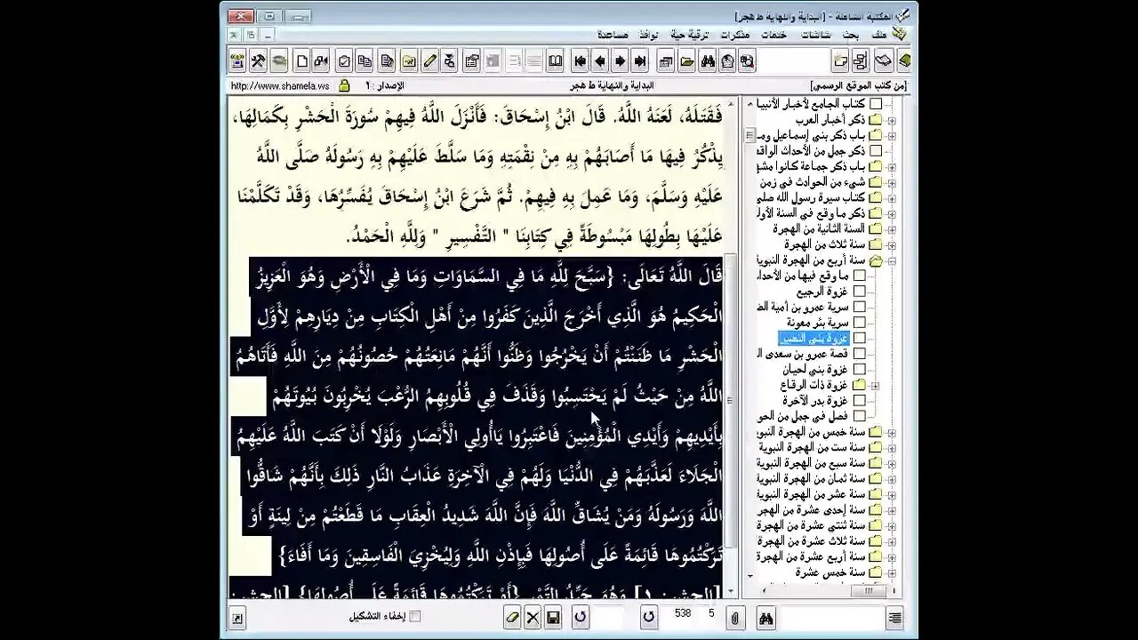Click the green book icon in toolbar

[904, 61]
